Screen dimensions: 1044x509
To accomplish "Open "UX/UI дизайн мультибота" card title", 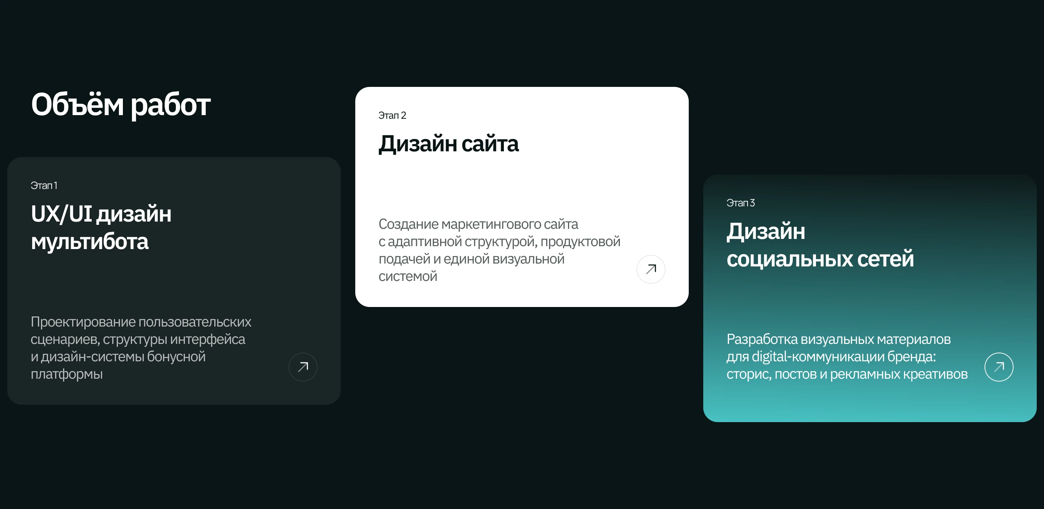I will click(101, 227).
